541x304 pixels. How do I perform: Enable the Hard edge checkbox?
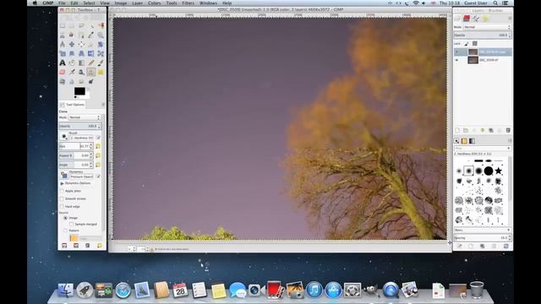click(63, 206)
